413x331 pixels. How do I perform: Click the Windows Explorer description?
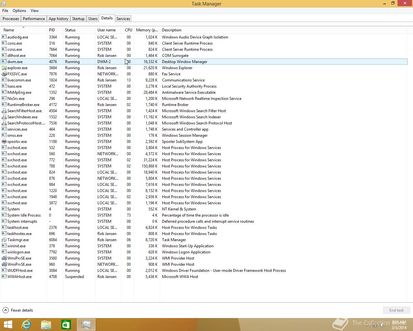click(177, 68)
